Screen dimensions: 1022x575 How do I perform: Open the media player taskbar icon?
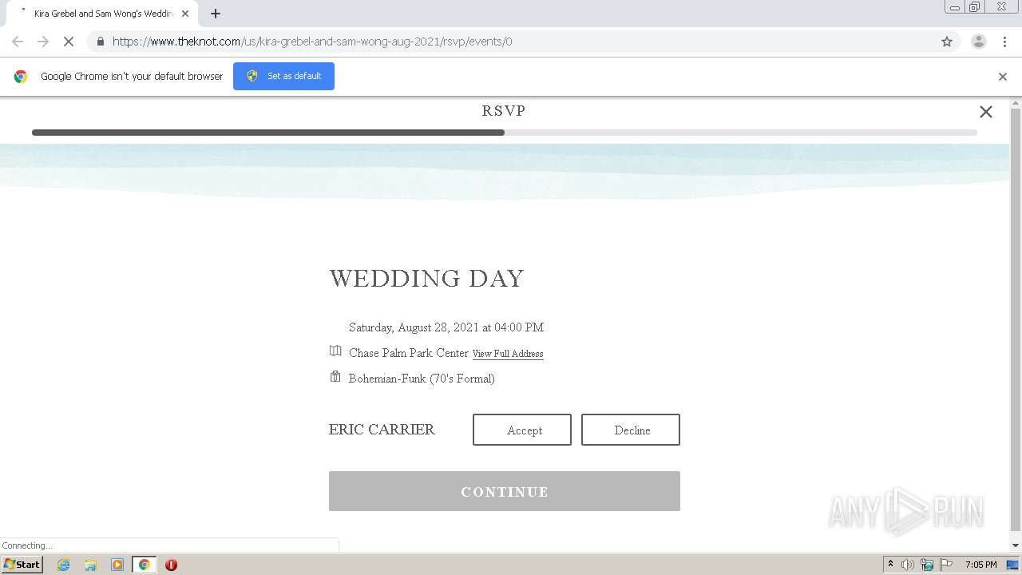(x=117, y=565)
